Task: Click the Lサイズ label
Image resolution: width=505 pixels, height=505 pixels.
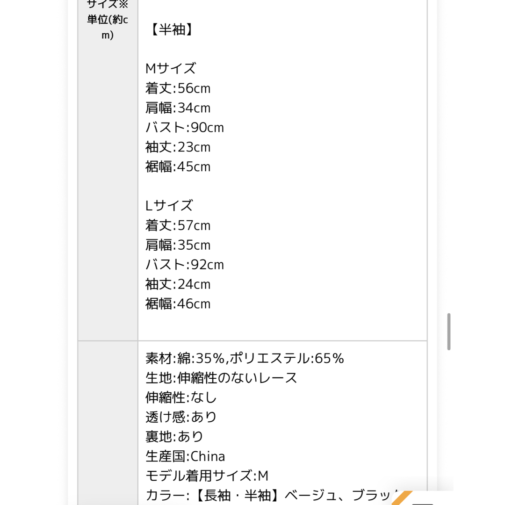Action: tap(169, 206)
